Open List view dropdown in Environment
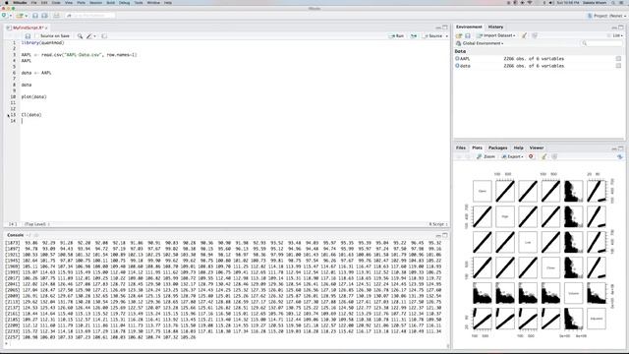 pyautogui.click(x=616, y=35)
